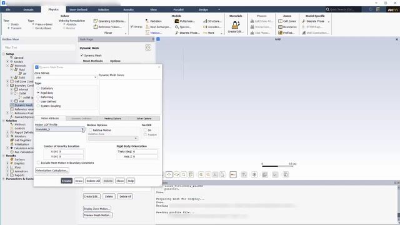The width and height of the screenshot is (400, 225).
Task: Click the Draw button in dialog
Action: [79, 181]
